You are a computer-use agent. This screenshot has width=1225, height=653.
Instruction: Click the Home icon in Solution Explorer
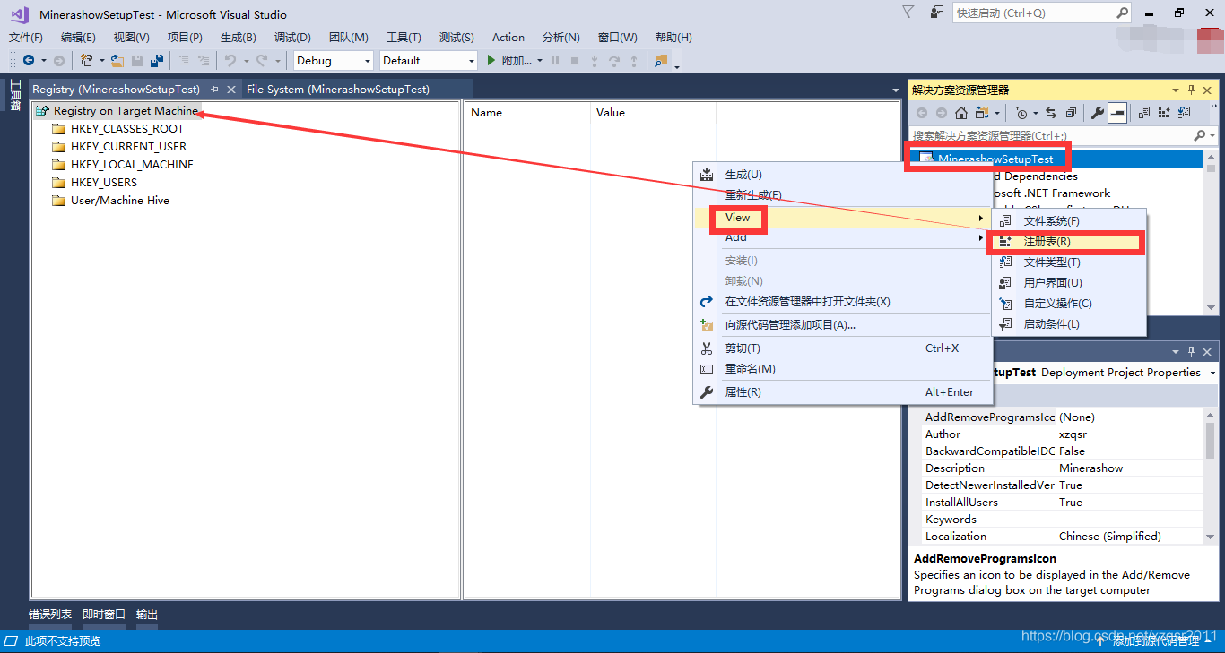pyautogui.click(x=960, y=113)
